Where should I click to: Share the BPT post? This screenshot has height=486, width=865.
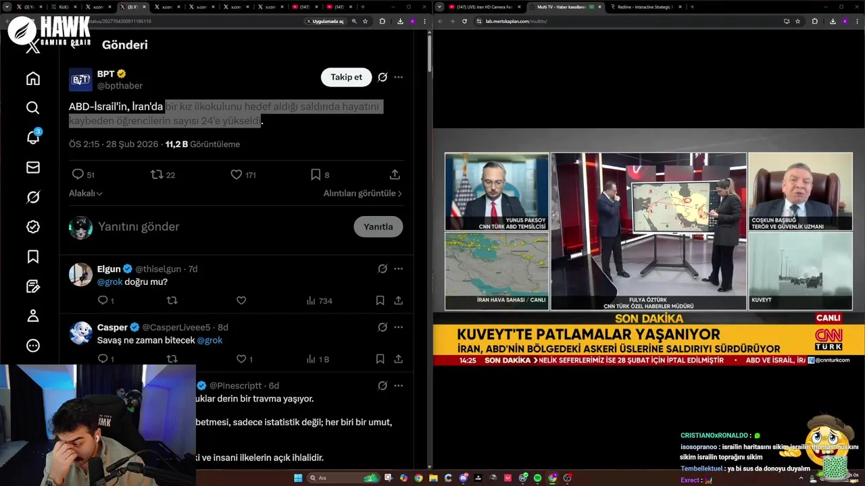[395, 175]
